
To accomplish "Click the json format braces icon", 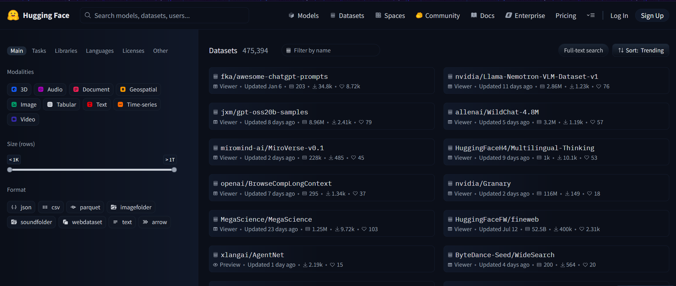I will coord(14,207).
